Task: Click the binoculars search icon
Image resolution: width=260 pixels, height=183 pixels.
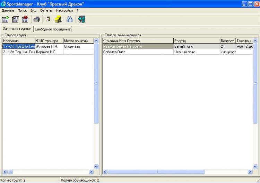Action: click(x=69, y=19)
